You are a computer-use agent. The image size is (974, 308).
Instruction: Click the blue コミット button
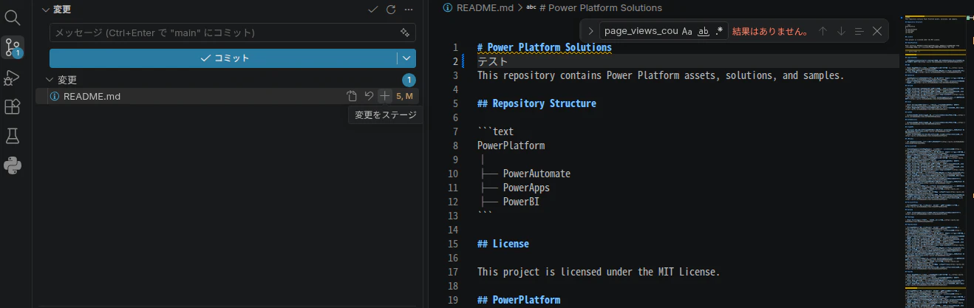point(223,58)
